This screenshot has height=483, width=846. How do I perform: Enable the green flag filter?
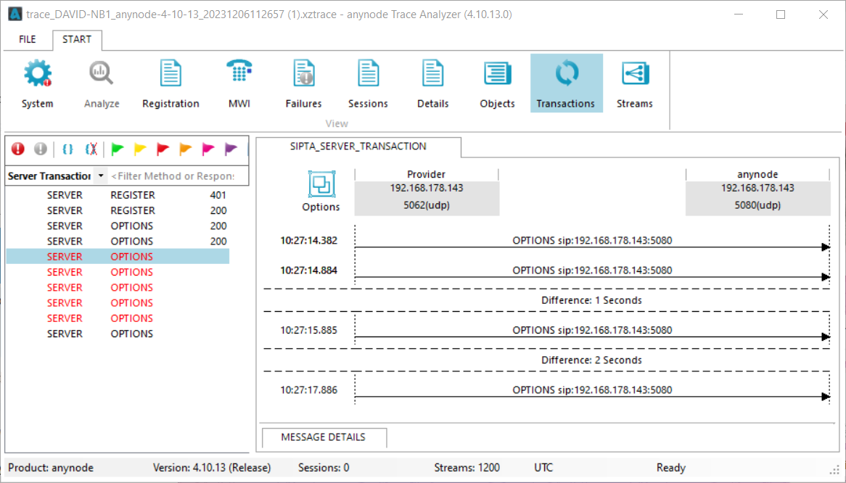pos(117,149)
